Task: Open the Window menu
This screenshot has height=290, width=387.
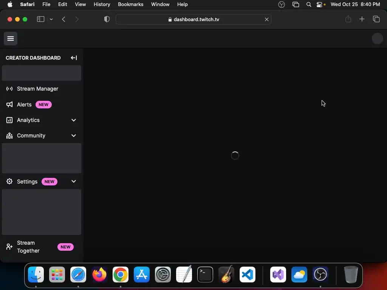Action: coord(160,4)
